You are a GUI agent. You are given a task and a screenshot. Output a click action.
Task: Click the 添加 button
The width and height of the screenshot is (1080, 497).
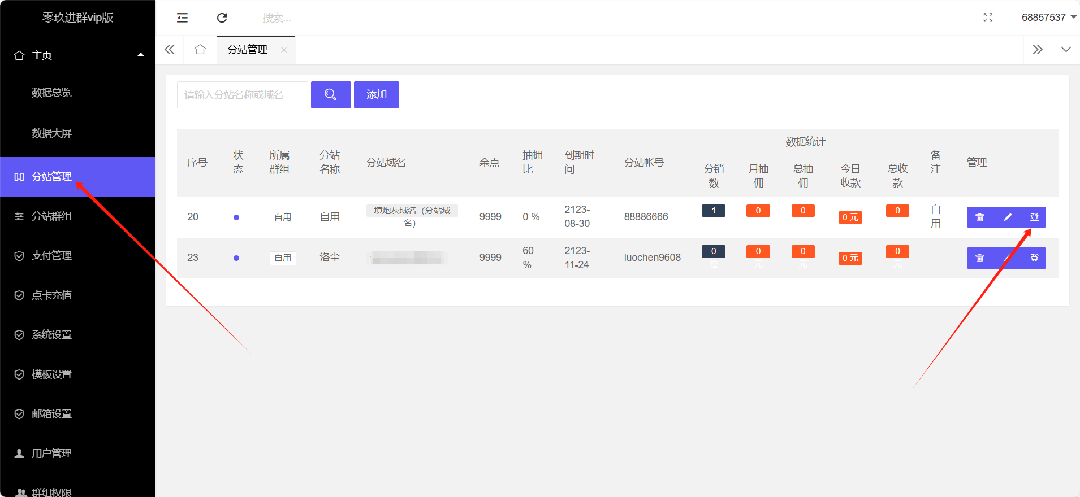[x=377, y=95]
